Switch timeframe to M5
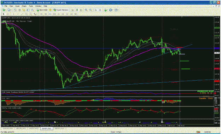The image size is (221, 134). [46, 14]
